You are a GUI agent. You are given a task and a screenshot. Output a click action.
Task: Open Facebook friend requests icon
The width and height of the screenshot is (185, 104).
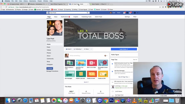[x=124, y=13]
